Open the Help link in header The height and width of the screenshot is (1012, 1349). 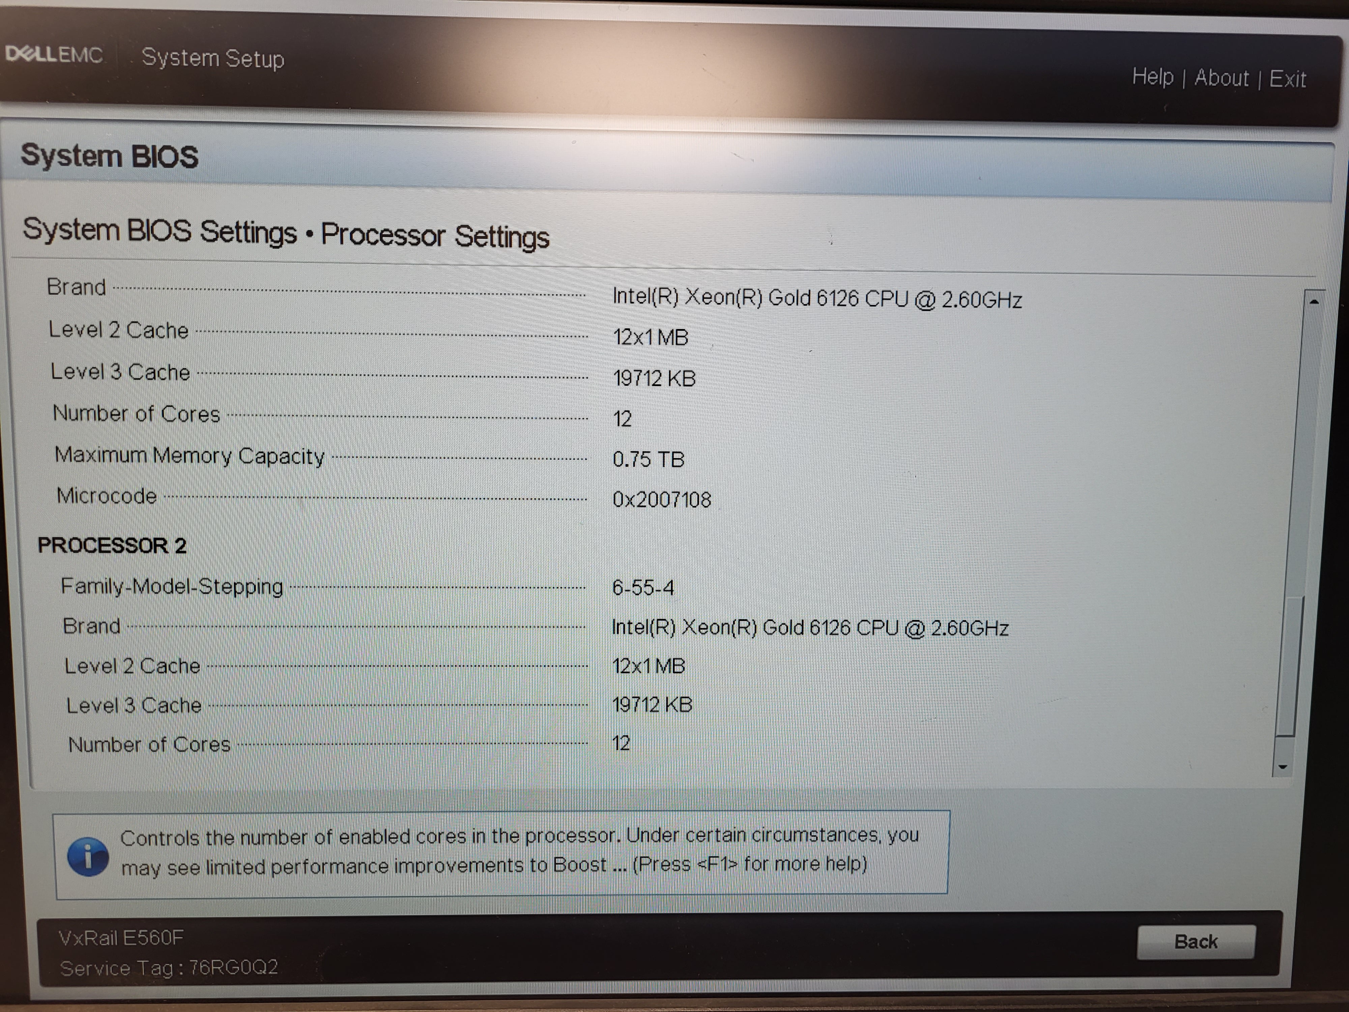[x=1152, y=77]
